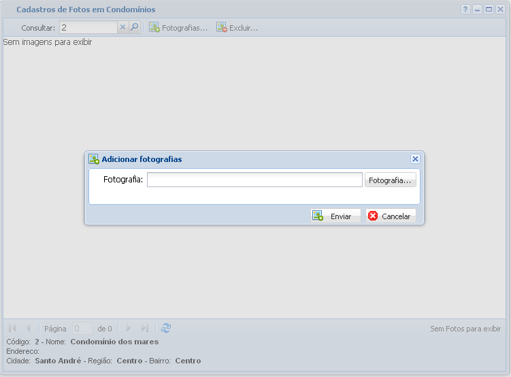511x377 pixels.
Task: Minimize the Cadastros de Fotos window
Action: coord(477,10)
